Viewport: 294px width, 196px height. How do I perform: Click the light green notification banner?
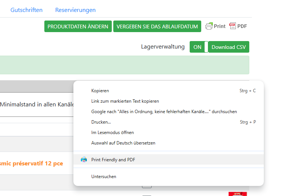(x=124, y=65)
